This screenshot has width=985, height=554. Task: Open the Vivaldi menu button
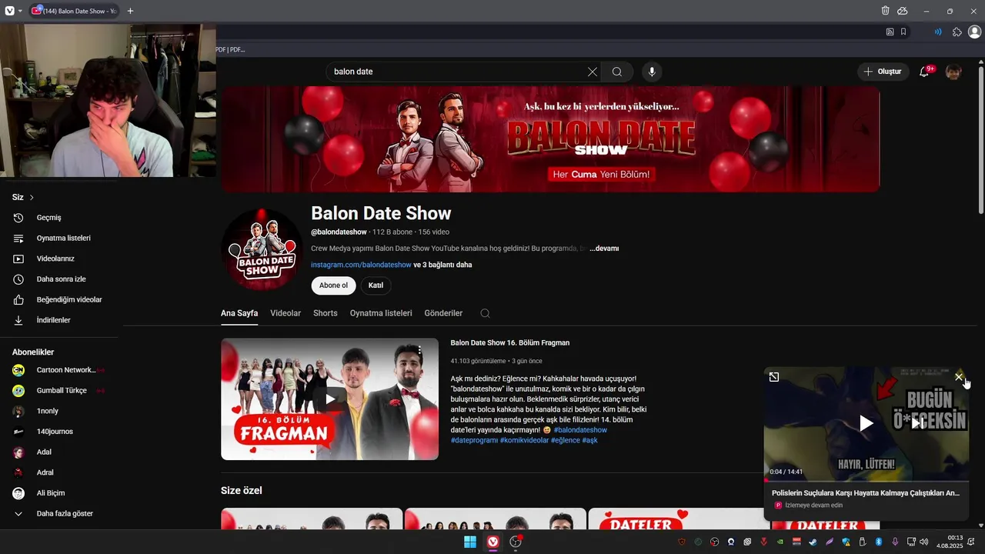pos(9,11)
